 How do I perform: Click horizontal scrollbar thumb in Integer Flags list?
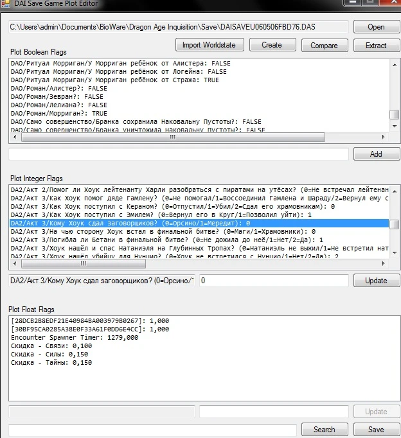(x=84, y=263)
